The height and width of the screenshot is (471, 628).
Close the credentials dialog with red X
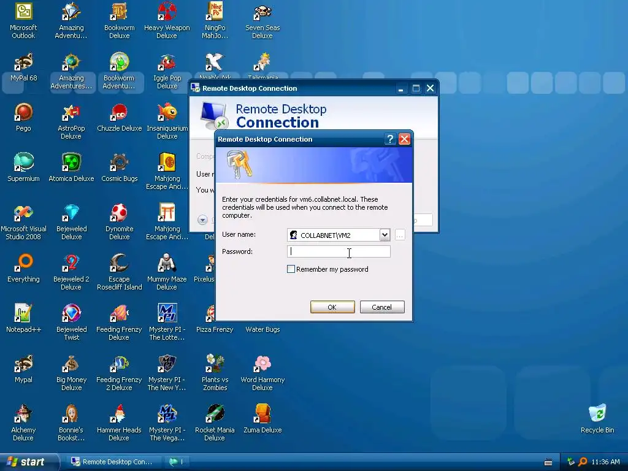pos(405,139)
